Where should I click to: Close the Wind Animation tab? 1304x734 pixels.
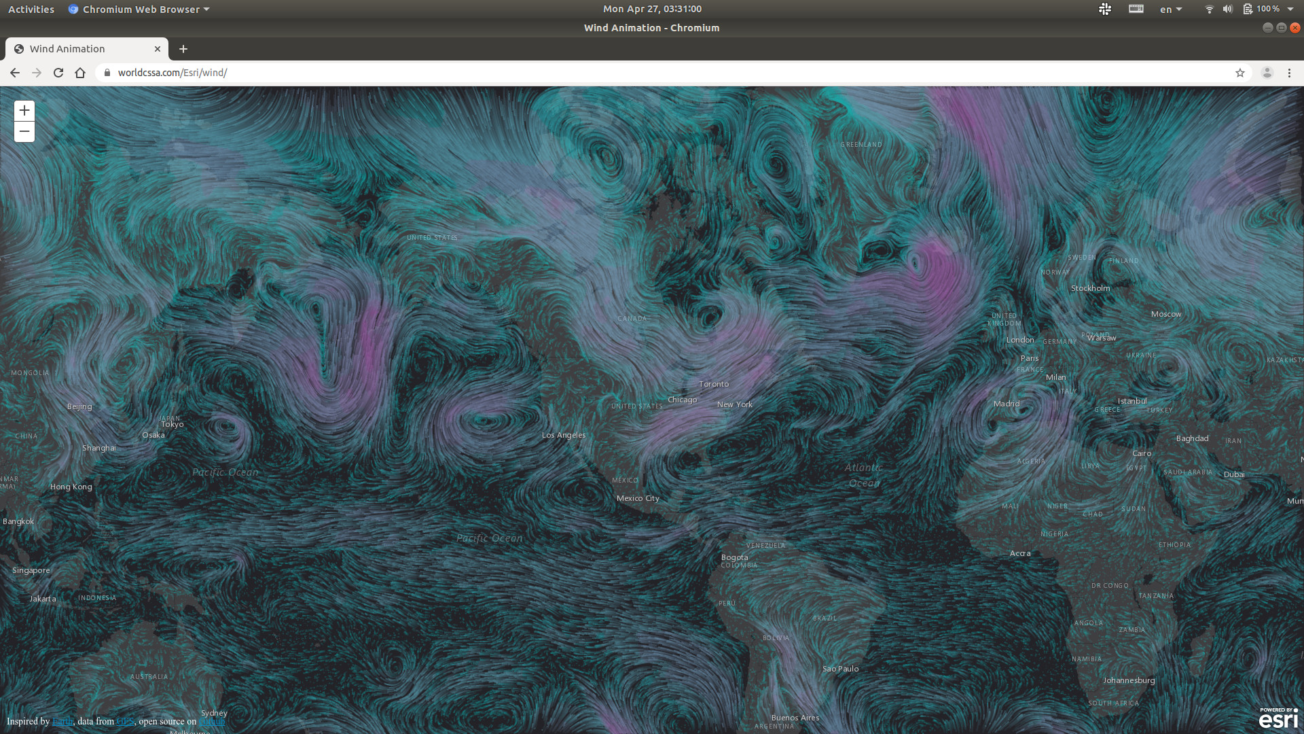coord(158,49)
